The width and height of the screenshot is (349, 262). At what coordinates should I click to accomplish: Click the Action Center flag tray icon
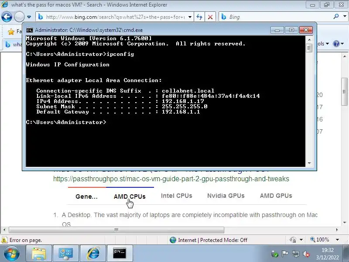point(285,254)
